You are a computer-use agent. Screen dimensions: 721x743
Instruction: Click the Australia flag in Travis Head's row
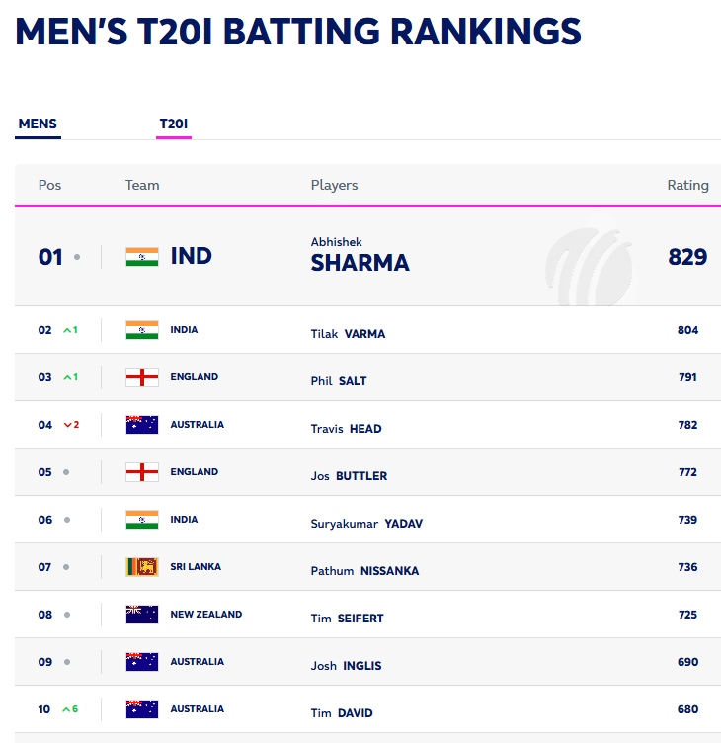click(141, 425)
